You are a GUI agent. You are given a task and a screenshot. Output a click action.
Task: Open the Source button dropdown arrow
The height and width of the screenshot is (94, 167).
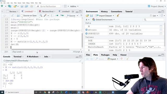pos(77,16)
